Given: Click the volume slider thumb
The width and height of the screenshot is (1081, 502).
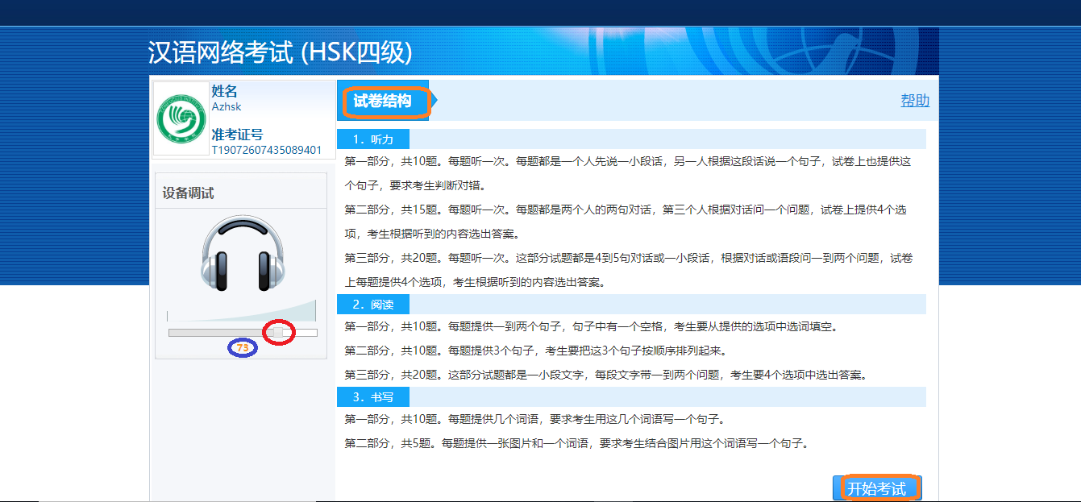Looking at the screenshot, I should point(279,332).
